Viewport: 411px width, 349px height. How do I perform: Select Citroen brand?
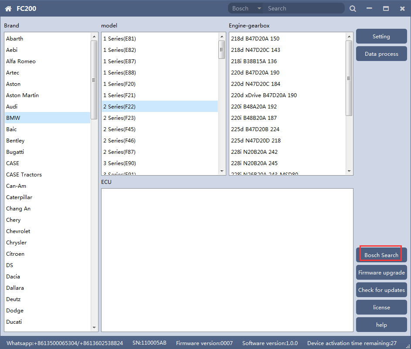tap(48, 254)
